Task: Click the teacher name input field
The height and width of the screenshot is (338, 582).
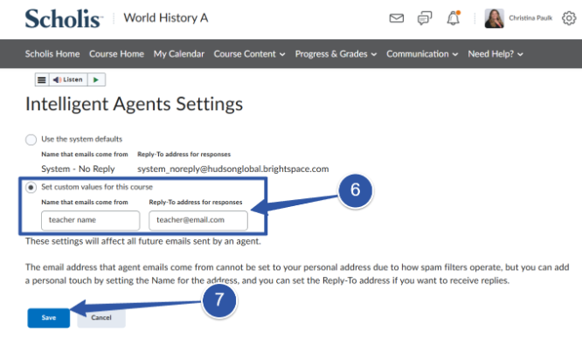Action: click(x=91, y=220)
